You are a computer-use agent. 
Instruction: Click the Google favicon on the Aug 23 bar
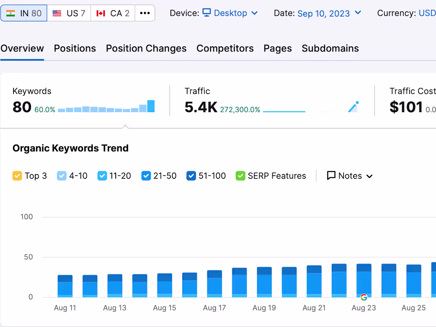[x=363, y=297]
